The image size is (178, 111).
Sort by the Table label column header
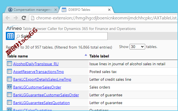(99, 56)
